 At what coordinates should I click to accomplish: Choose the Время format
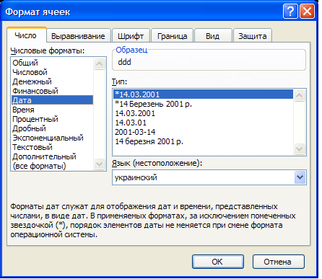click(53, 110)
